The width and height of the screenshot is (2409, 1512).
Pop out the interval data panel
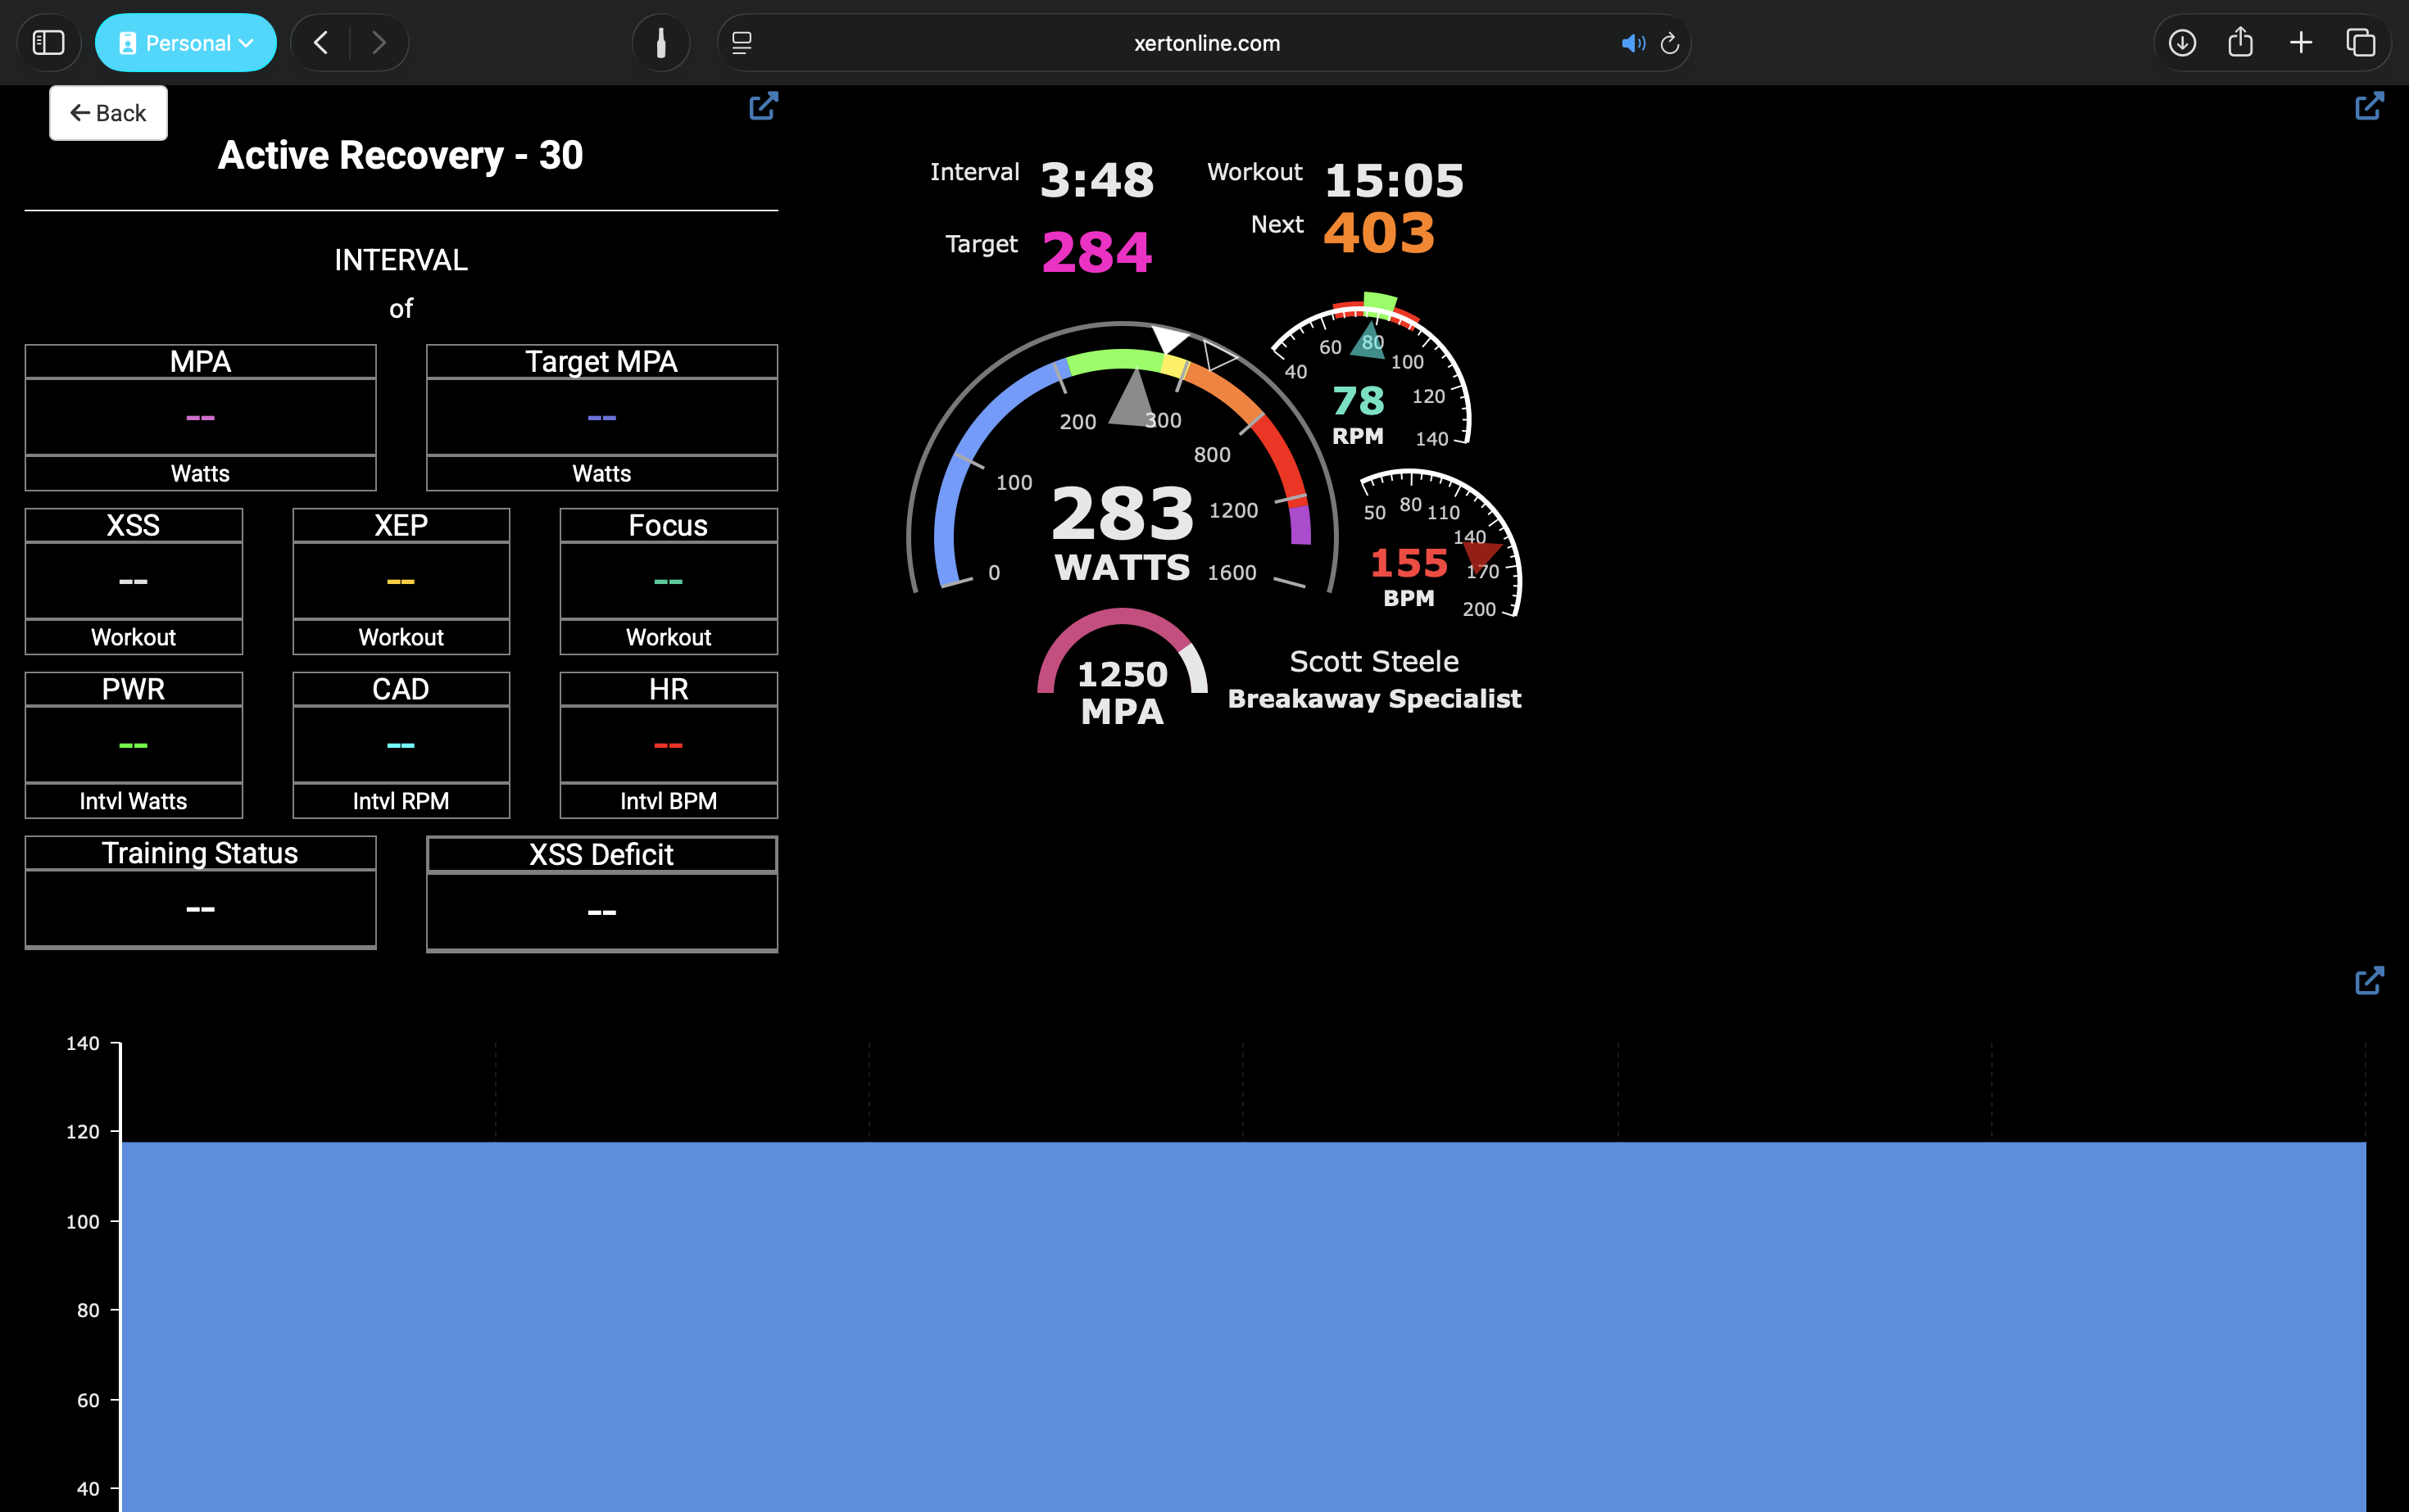(x=764, y=106)
